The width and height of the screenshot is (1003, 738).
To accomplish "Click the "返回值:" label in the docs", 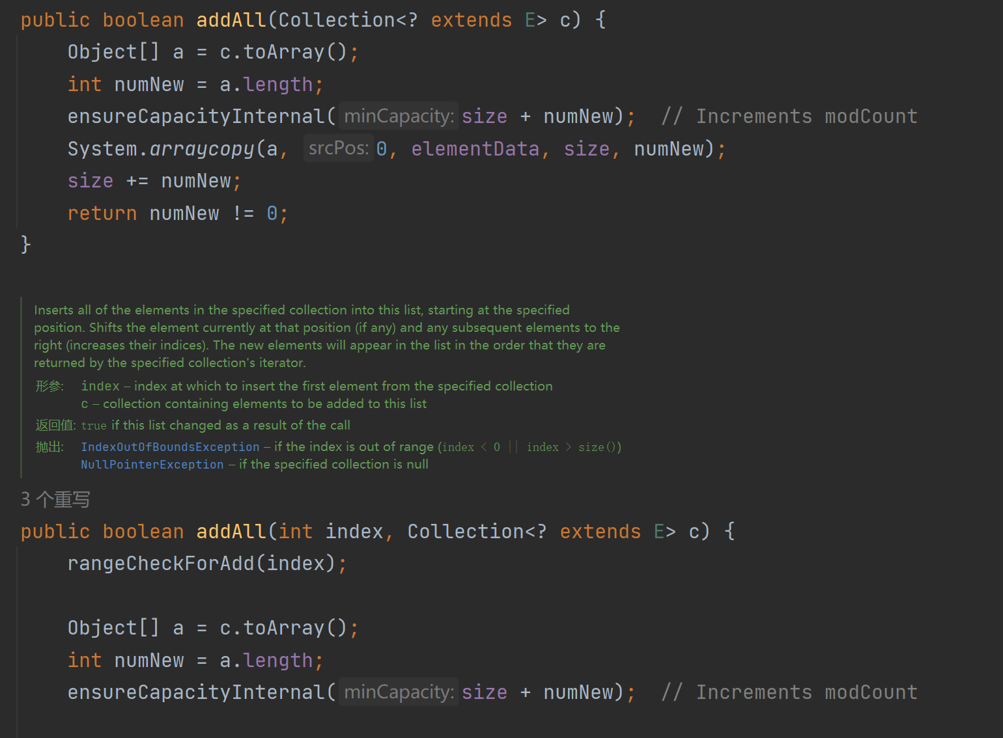I will coord(55,426).
